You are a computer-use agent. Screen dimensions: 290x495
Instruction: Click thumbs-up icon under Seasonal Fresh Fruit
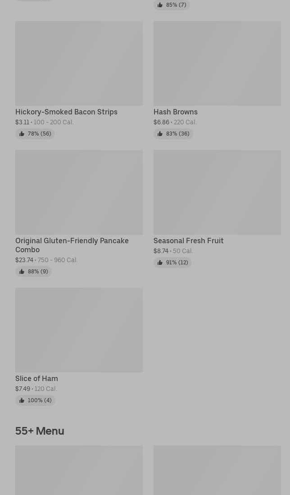click(x=160, y=263)
